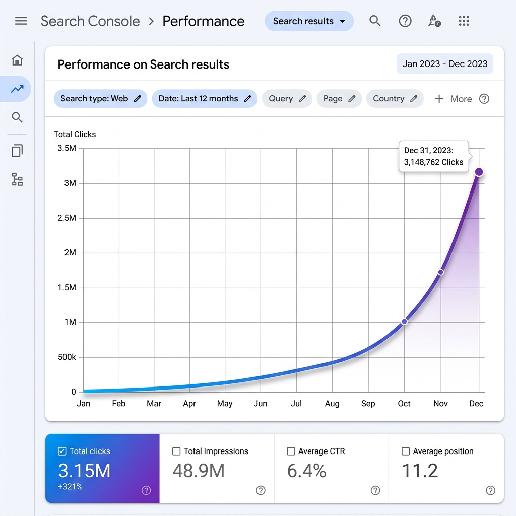516x516 pixels.
Task: Open user notifications settings icon
Action: [434, 21]
